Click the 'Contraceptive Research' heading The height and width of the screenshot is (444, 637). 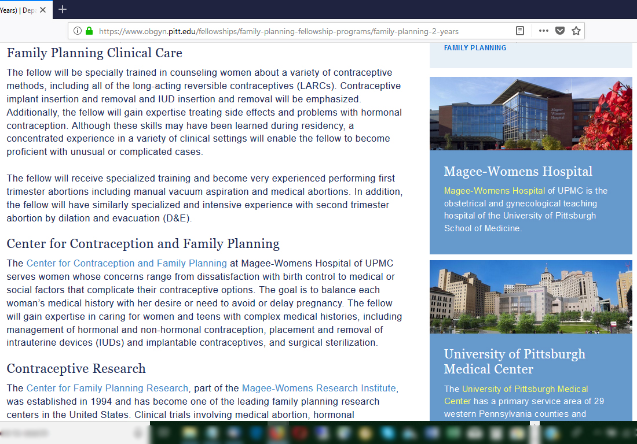click(76, 369)
